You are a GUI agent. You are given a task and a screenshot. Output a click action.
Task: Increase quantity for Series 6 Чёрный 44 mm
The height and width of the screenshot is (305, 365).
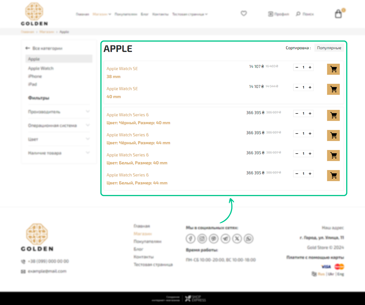click(310, 133)
